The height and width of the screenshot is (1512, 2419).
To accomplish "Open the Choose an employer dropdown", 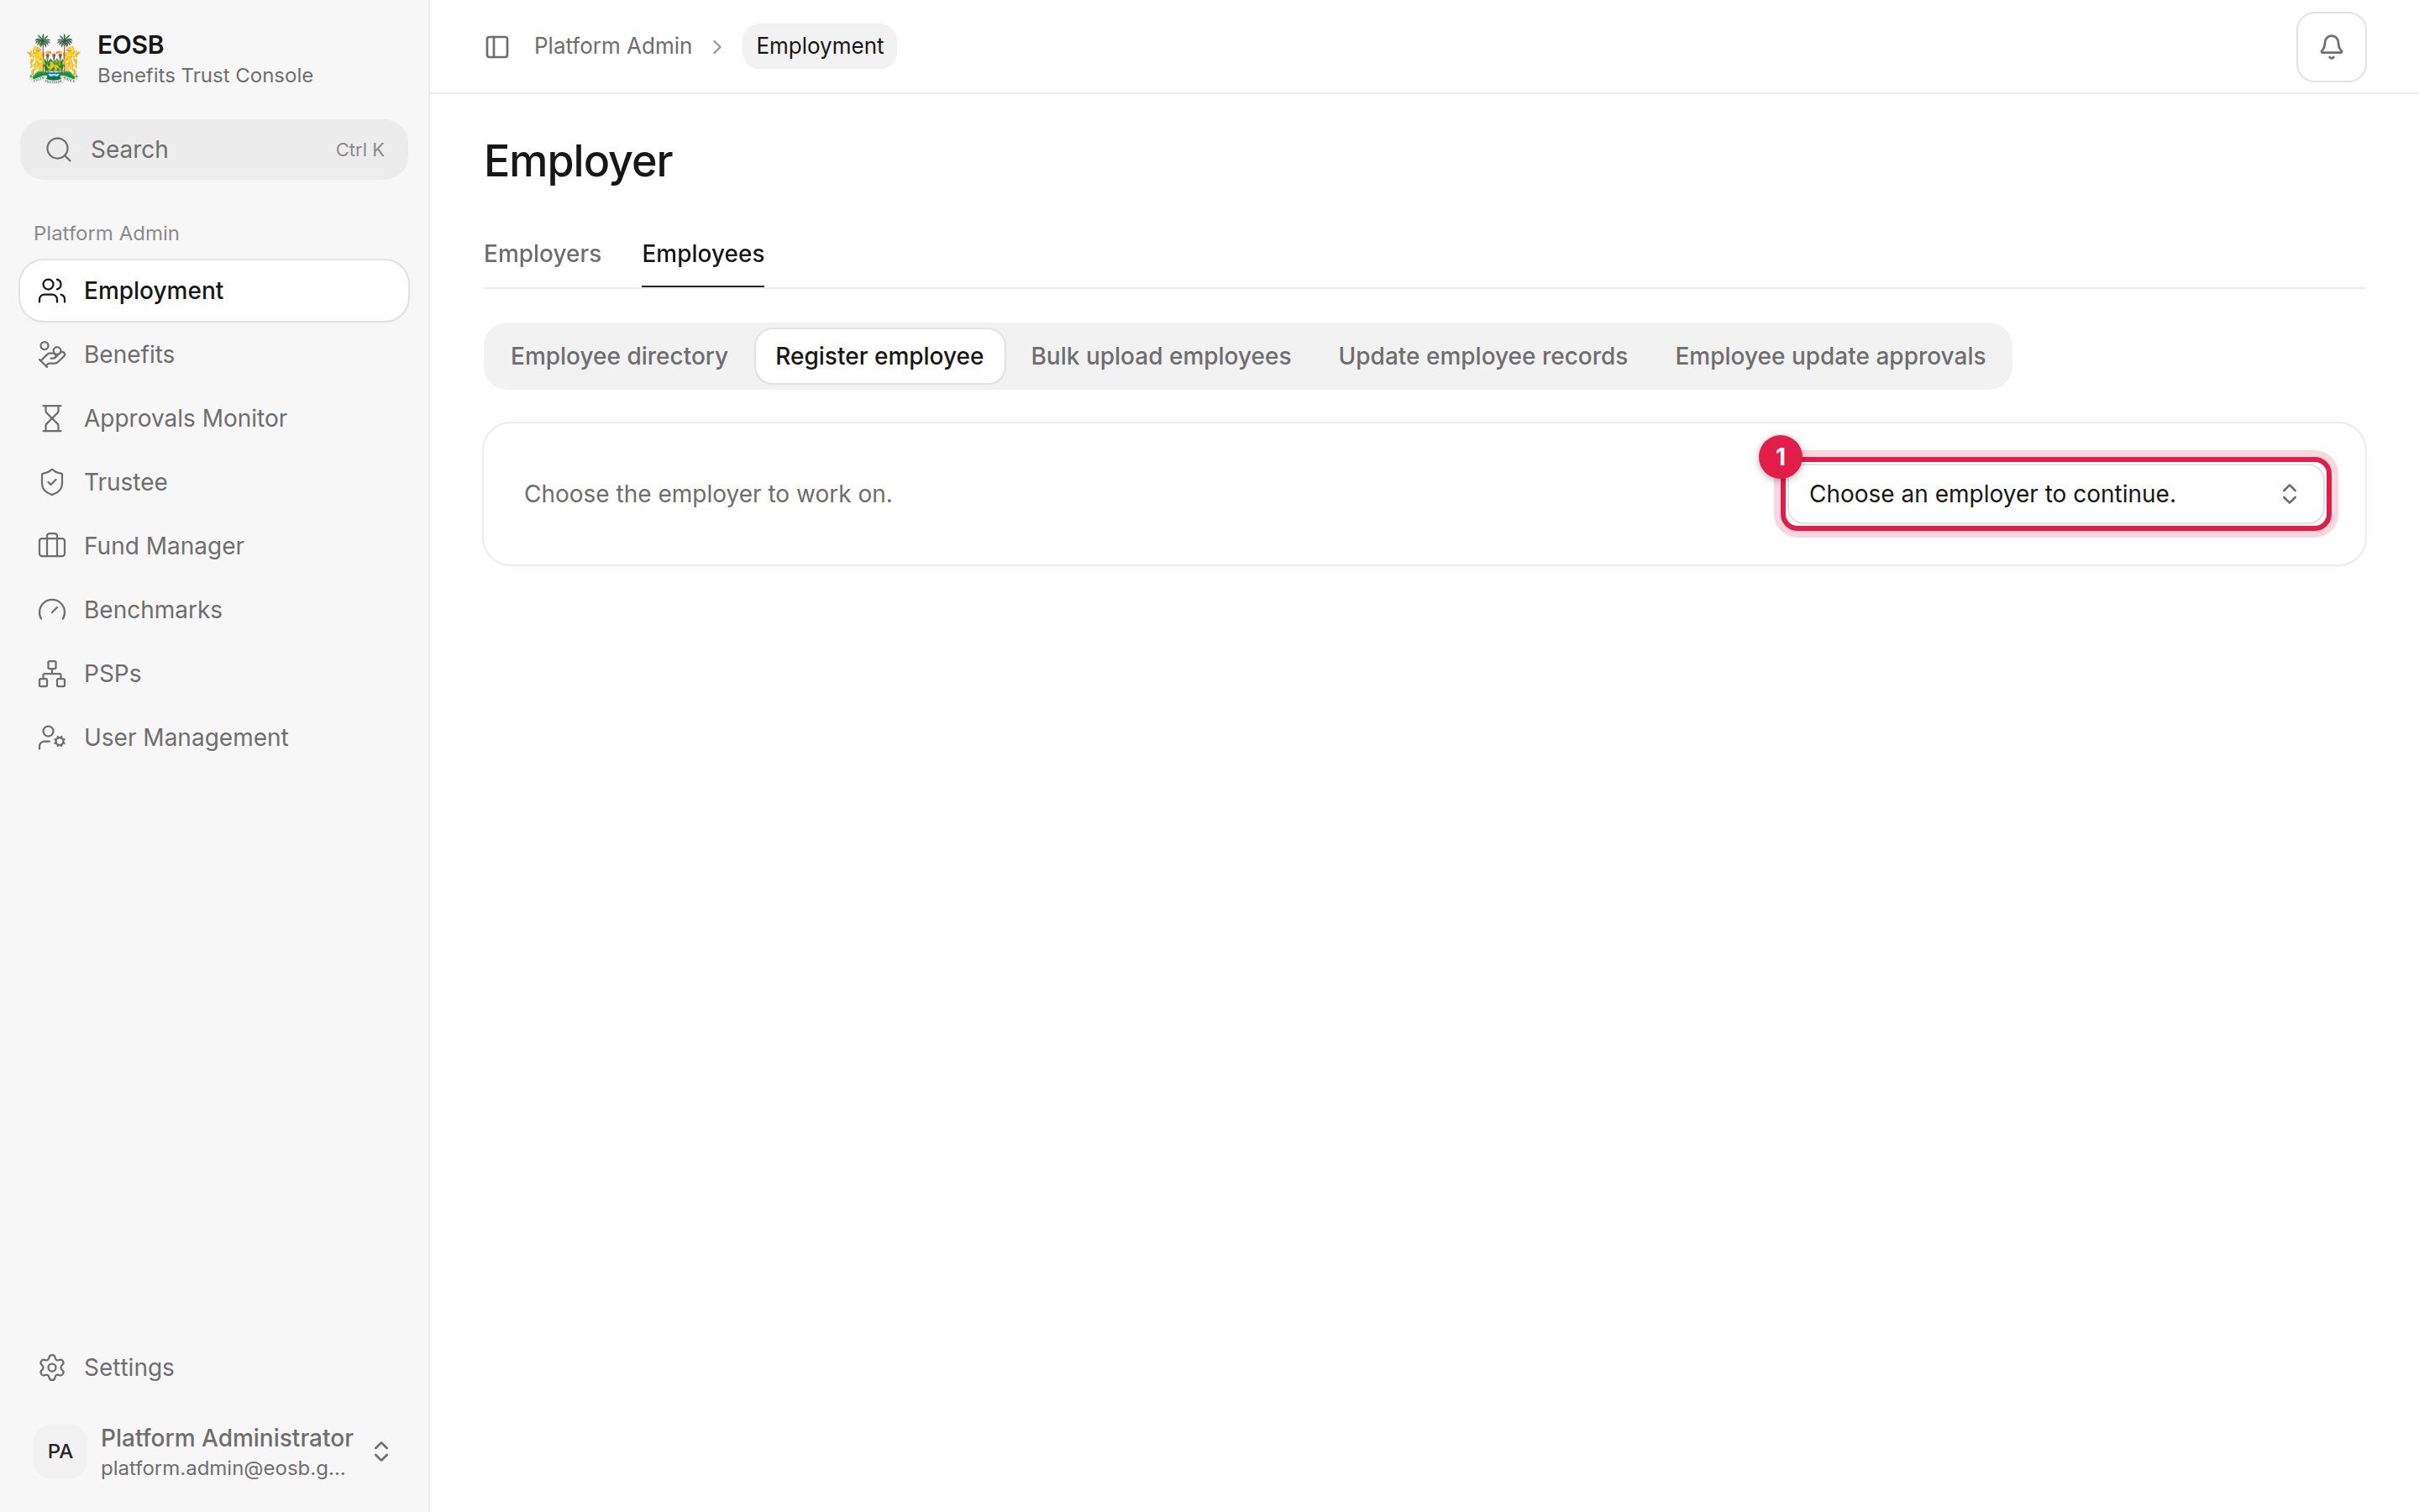I will click(2055, 494).
